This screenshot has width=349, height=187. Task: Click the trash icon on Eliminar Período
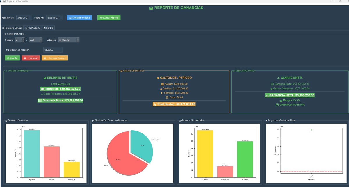click(45, 58)
